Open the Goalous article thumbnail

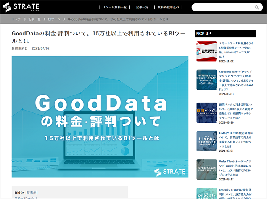[x=207, y=51]
